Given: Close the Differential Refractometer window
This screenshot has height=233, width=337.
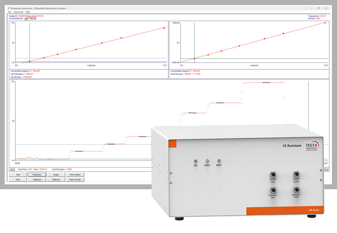Looking at the screenshot, I should coord(326,8).
